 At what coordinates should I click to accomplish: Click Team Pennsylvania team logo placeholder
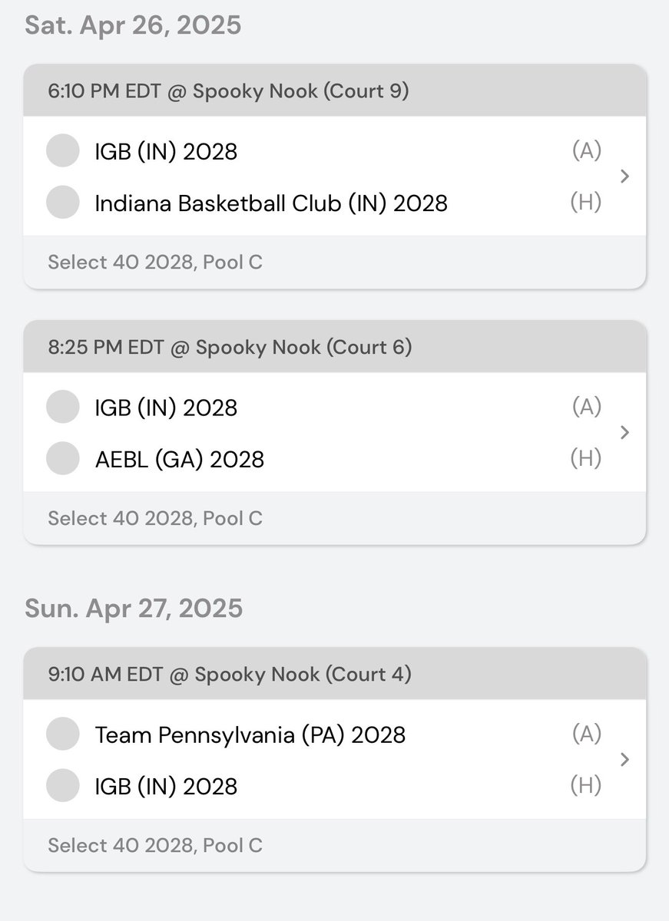tap(63, 734)
